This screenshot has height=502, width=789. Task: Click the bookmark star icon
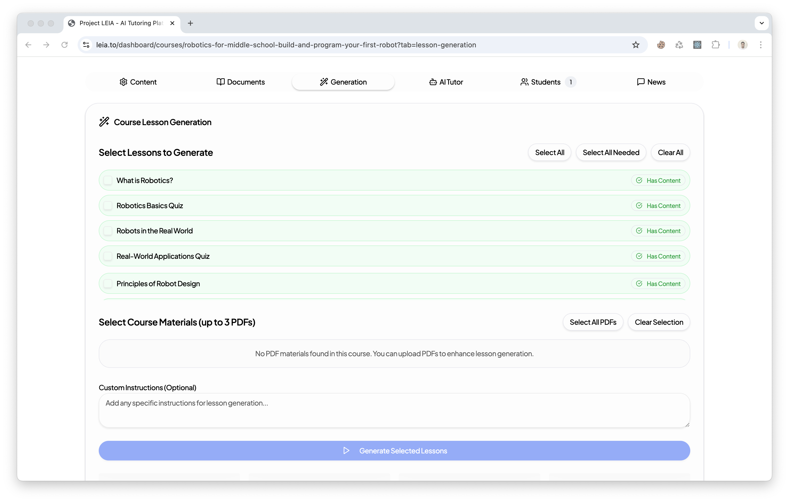click(x=636, y=45)
